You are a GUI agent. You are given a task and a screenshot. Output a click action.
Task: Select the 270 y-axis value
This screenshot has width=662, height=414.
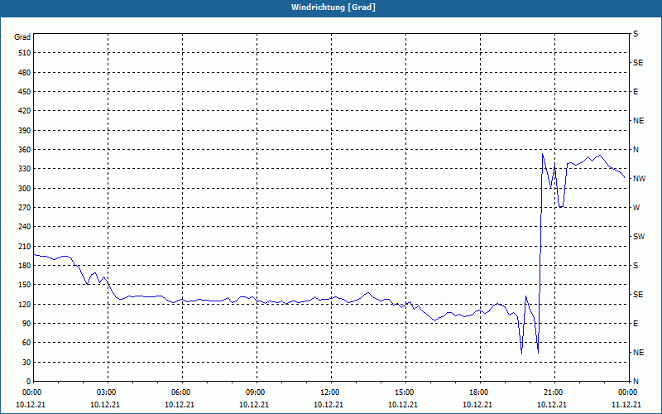click(24, 208)
